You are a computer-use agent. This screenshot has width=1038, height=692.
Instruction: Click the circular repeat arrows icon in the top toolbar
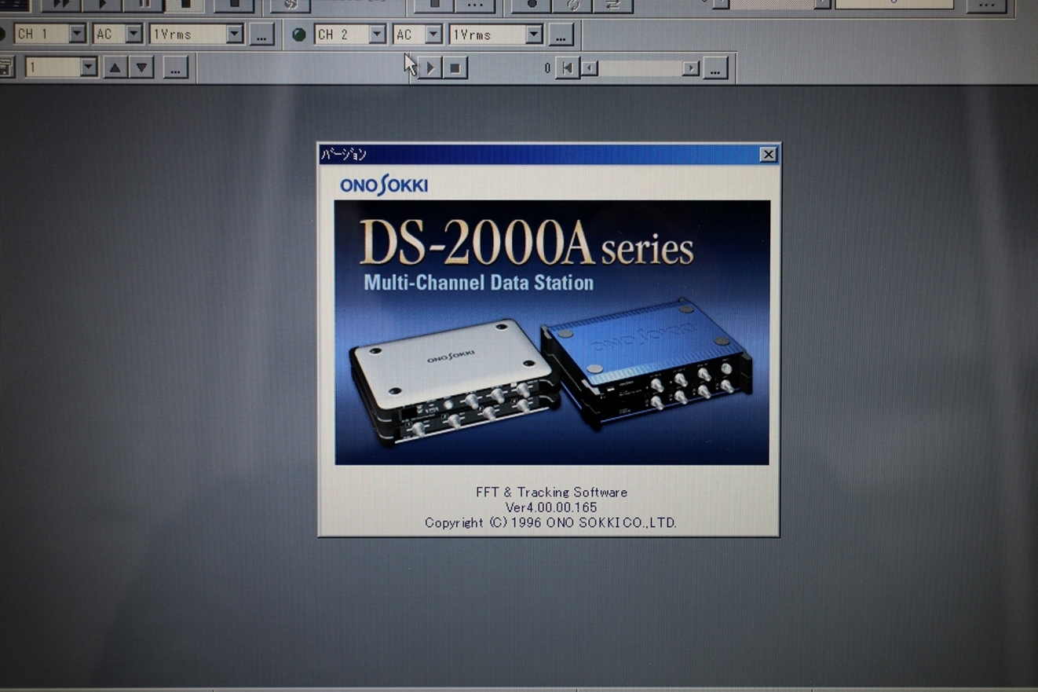[x=572, y=5]
